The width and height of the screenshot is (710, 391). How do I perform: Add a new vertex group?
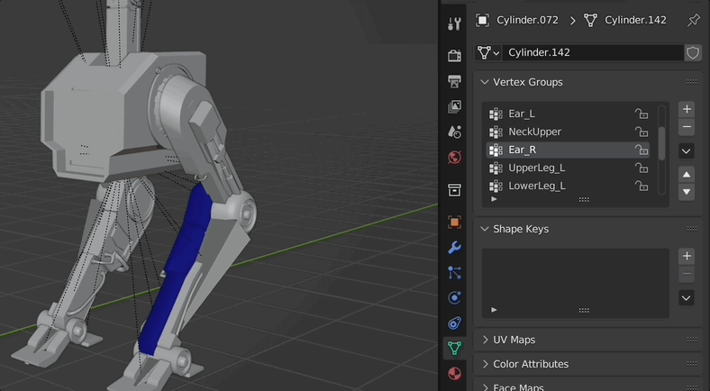687,109
